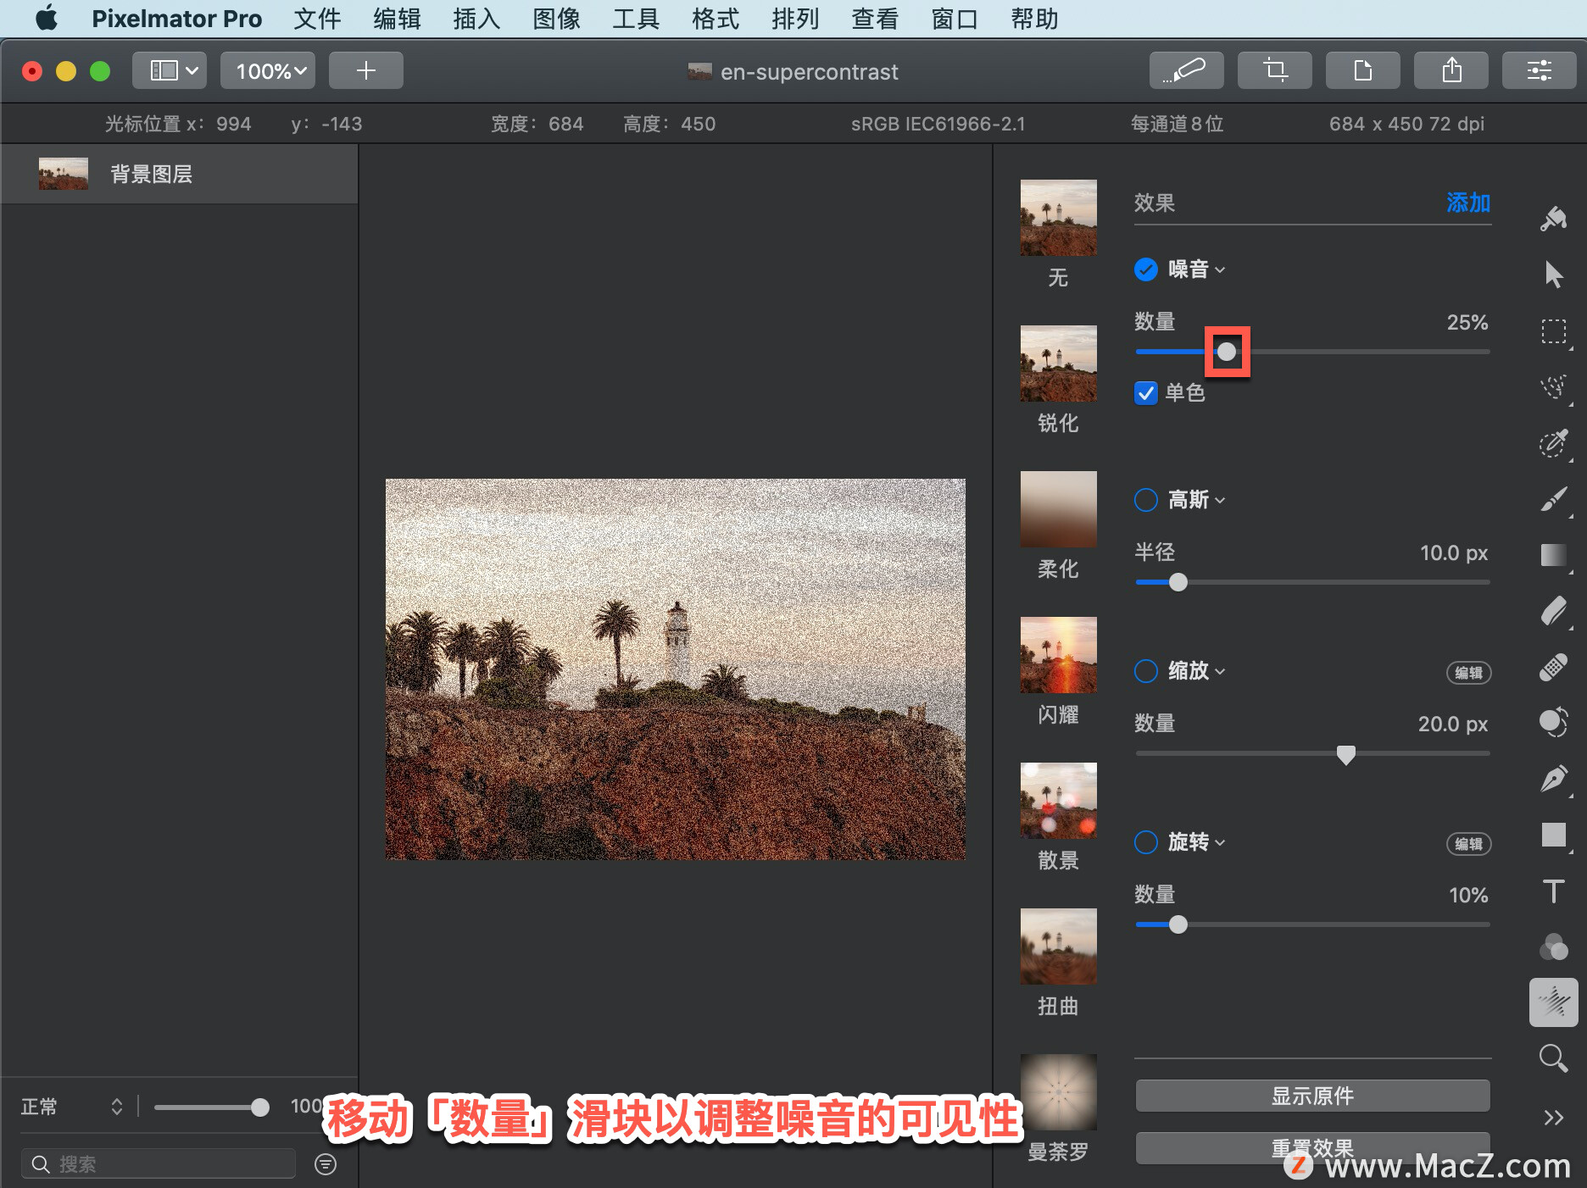The image size is (1587, 1188).
Task: Select the Type text tool
Action: coord(1553,891)
